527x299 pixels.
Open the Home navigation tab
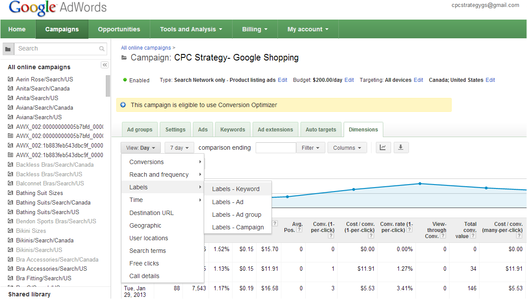tap(17, 29)
